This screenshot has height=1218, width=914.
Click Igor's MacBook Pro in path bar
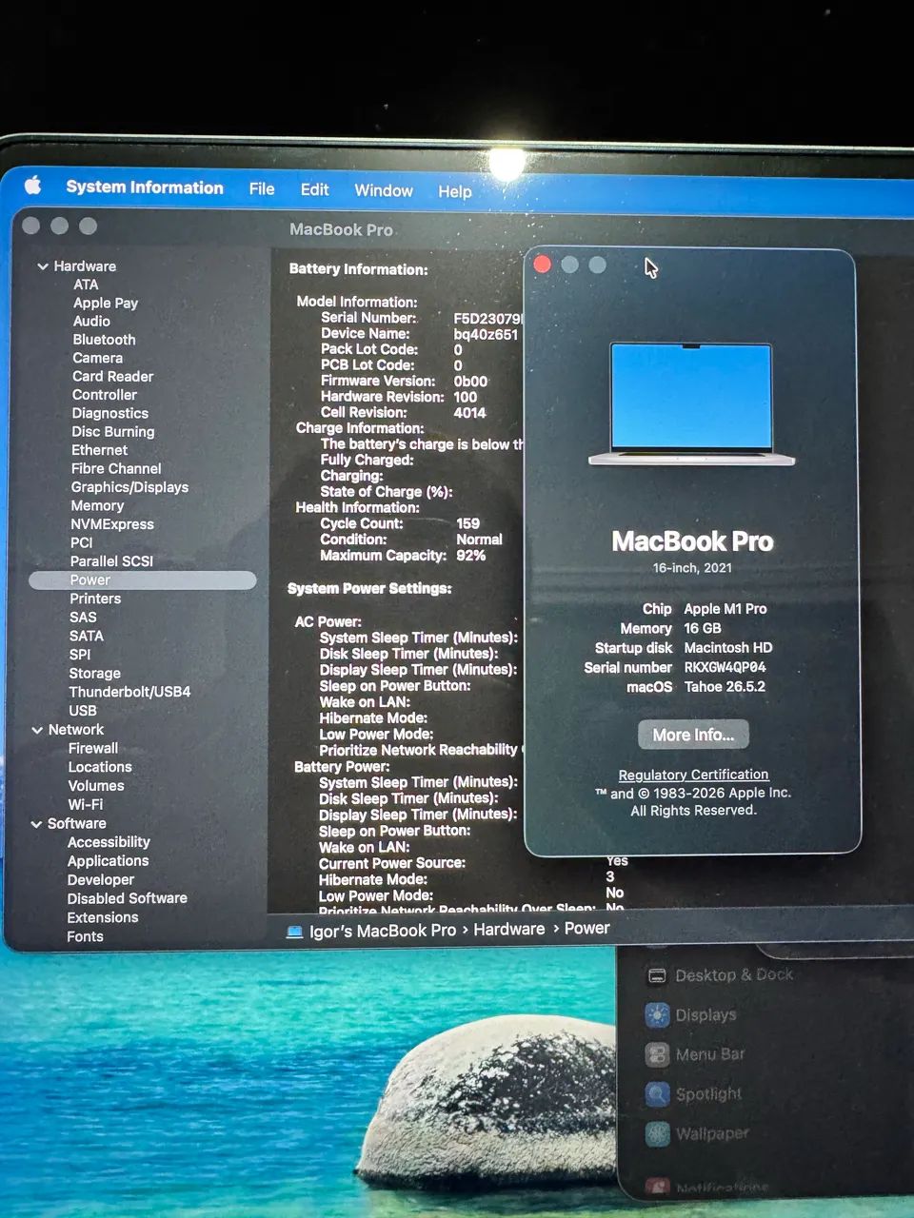click(x=383, y=931)
